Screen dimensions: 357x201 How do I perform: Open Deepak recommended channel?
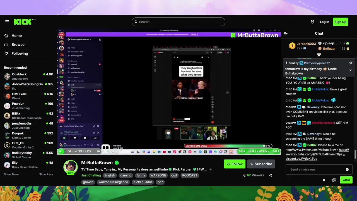[x=28, y=135]
